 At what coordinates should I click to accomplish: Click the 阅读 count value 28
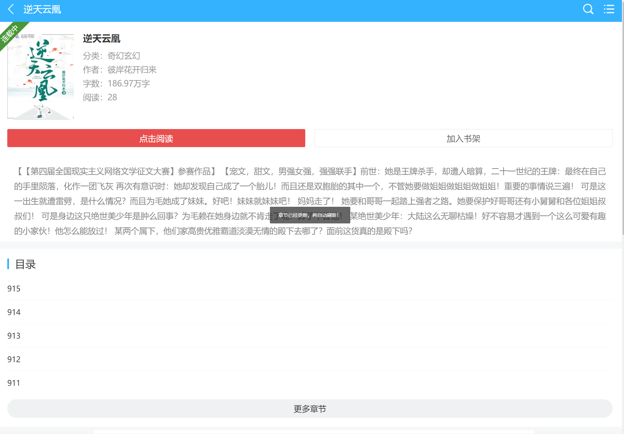[112, 97]
